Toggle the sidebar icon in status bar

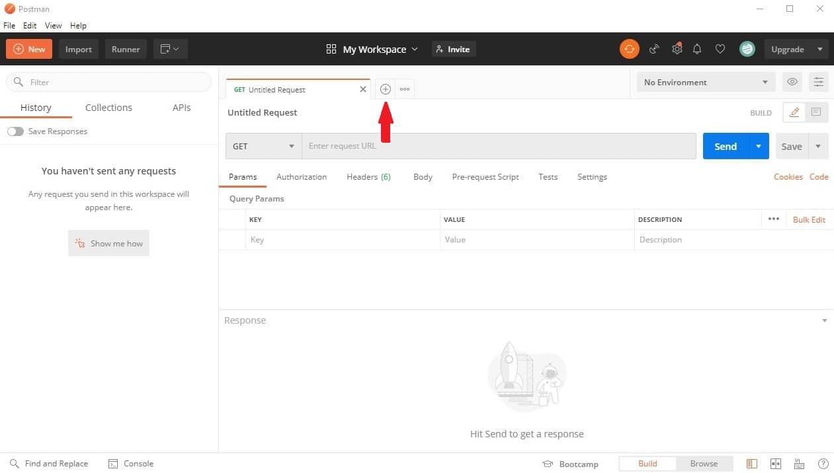coord(752,464)
